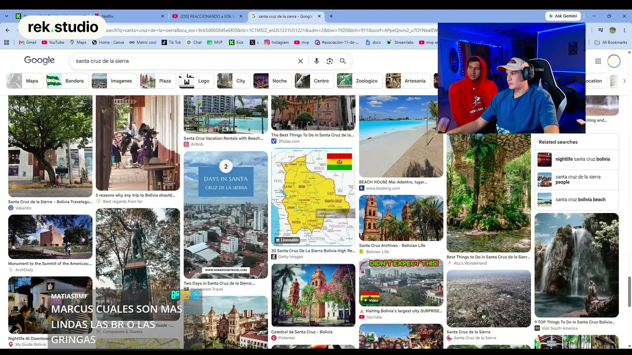The height and width of the screenshot is (355, 632).
Task: Open Best Things to Do jungle image
Action: 489,193
